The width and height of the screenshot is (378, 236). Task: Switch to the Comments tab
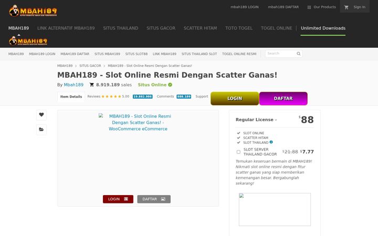[x=165, y=96]
